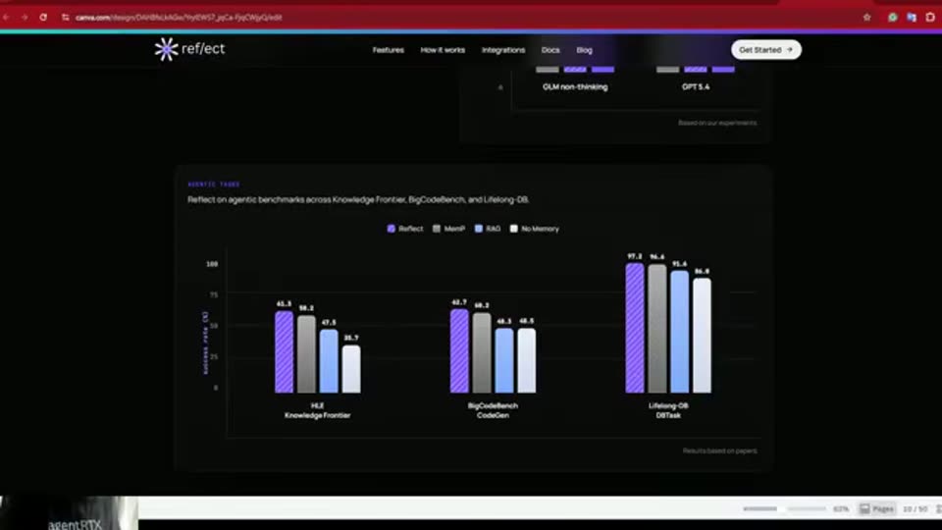Open the Features nav item
The height and width of the screenshot is (530, 942).
[x=389, y=50]
